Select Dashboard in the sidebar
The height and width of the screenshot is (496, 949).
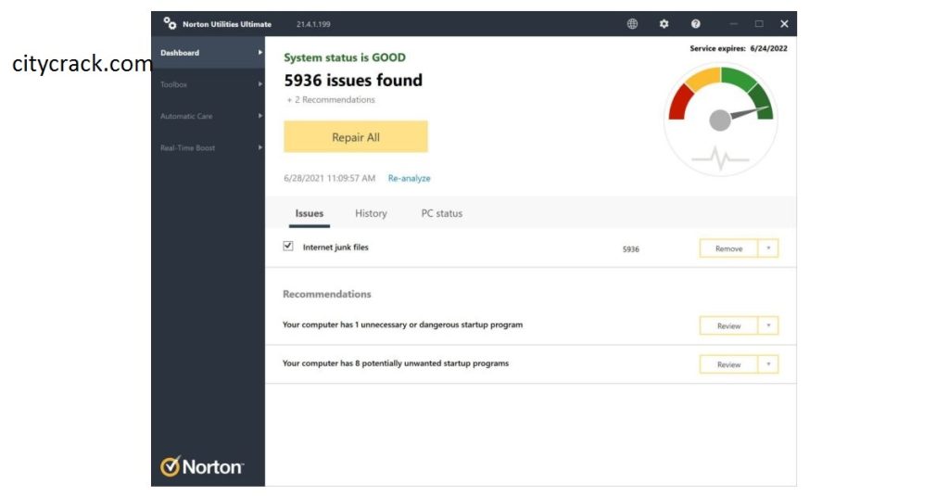(x=208, y=53)
